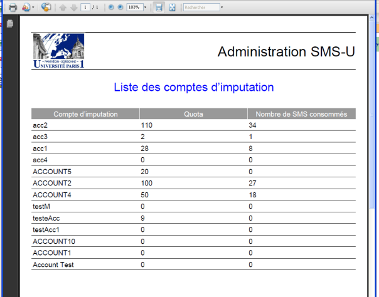Click the PDF export icon beside Print
Viewport: 379px width, 297px height.
click(x=26, y=8)
